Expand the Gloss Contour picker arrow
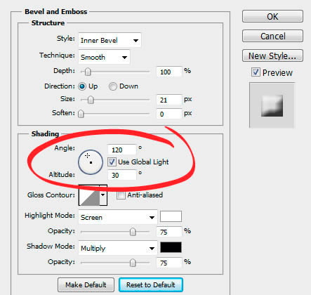 (103, 195)
